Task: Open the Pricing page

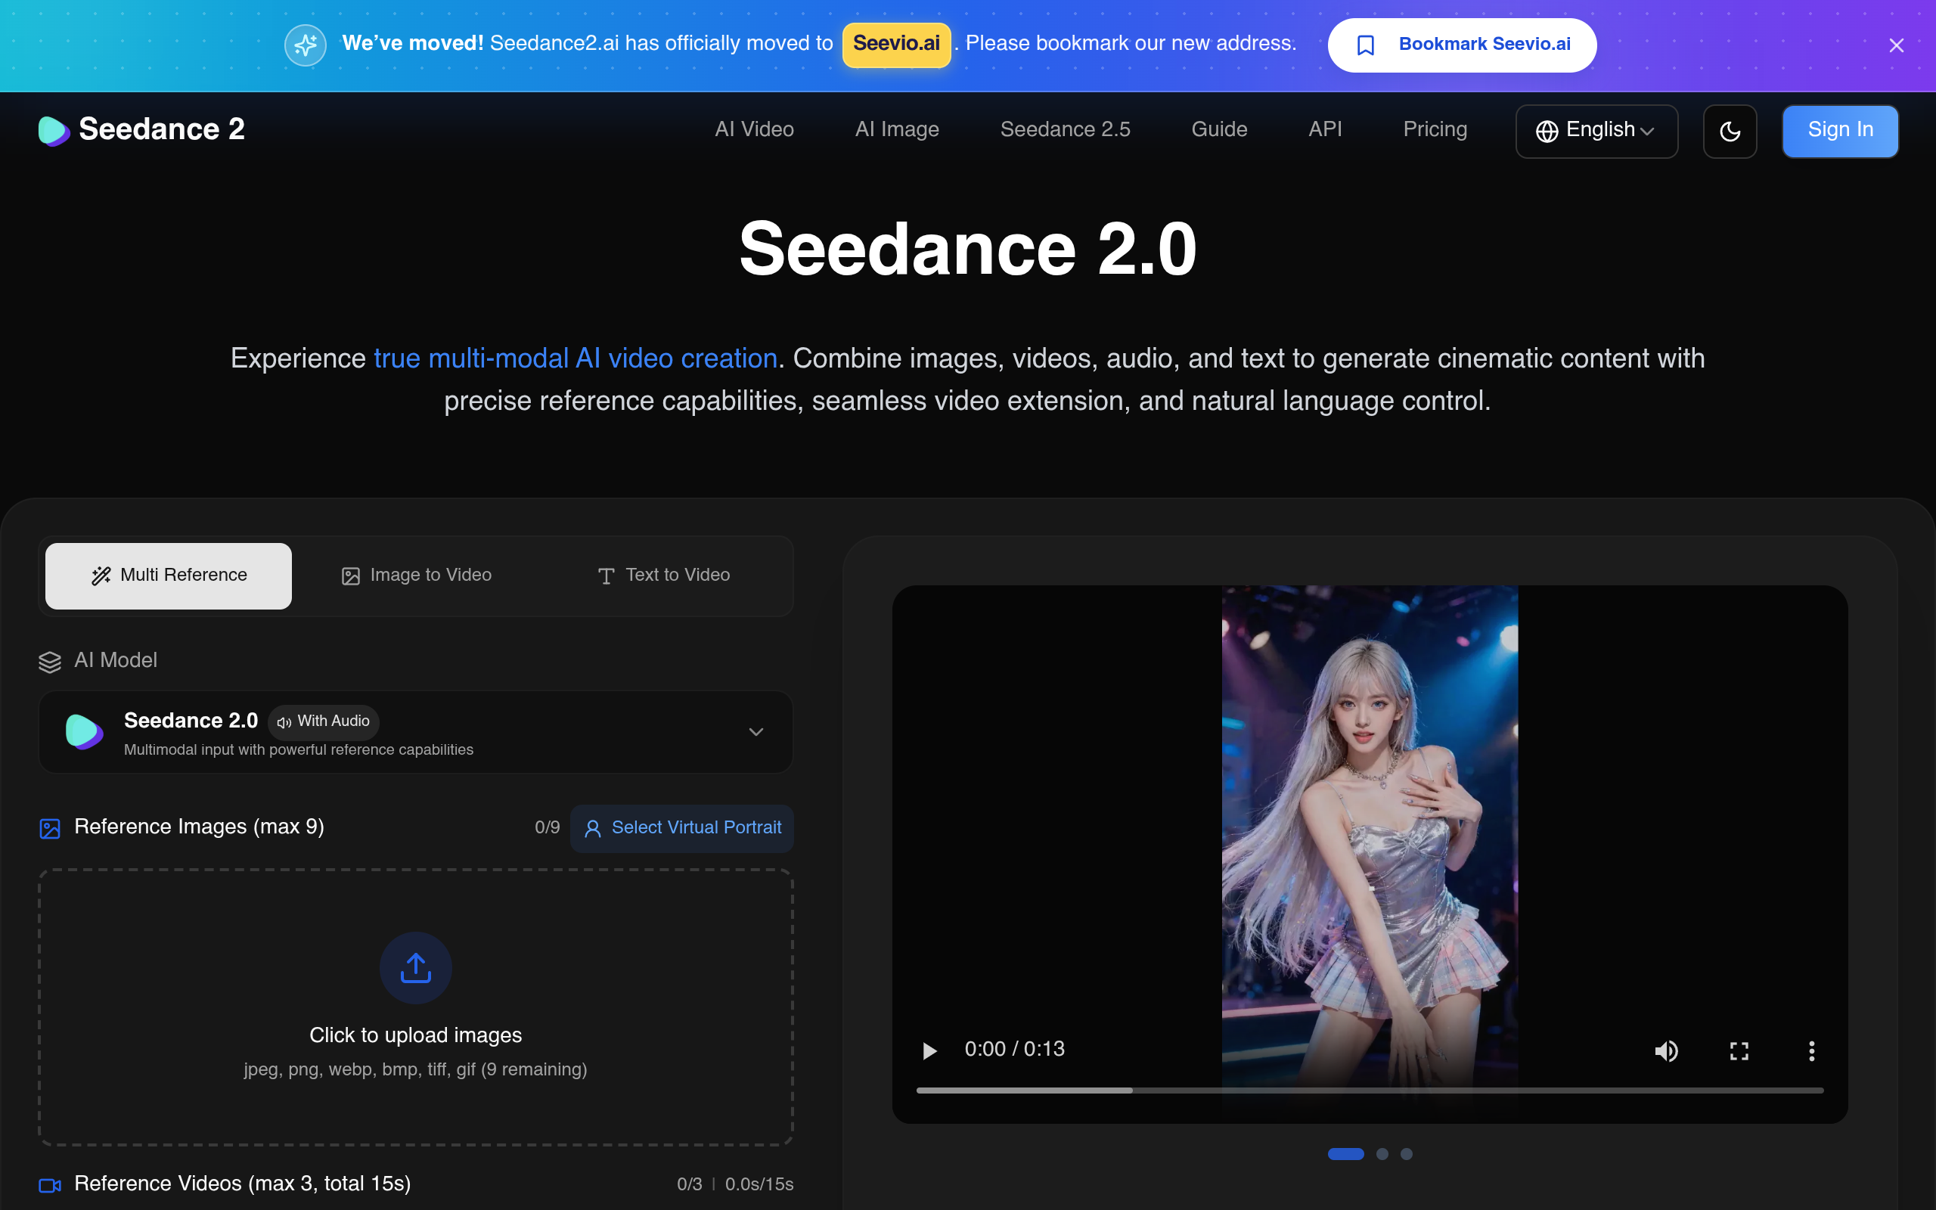Action: (x=1435, y=129)
